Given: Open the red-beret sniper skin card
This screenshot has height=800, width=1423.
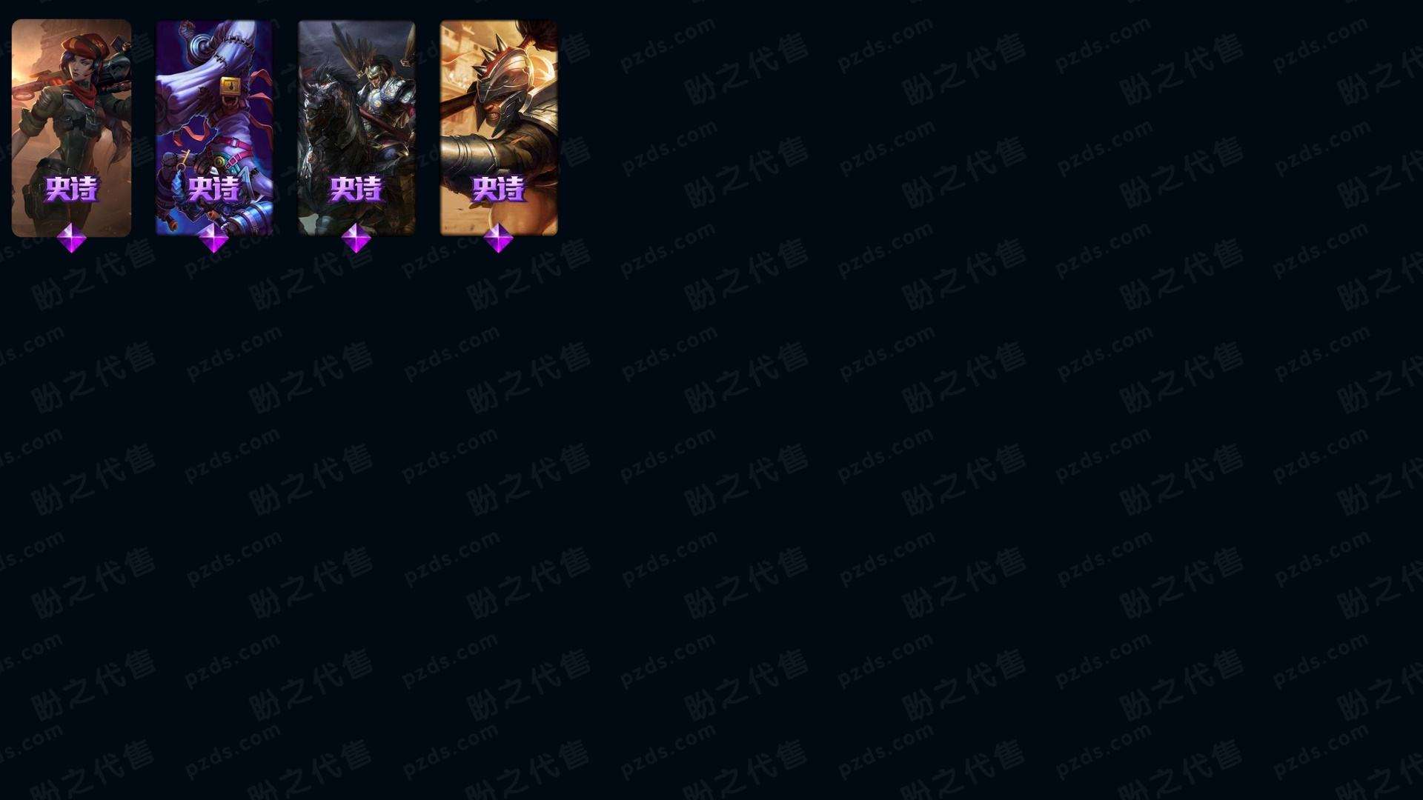Looking at the screenshot, I should point(72,127).
